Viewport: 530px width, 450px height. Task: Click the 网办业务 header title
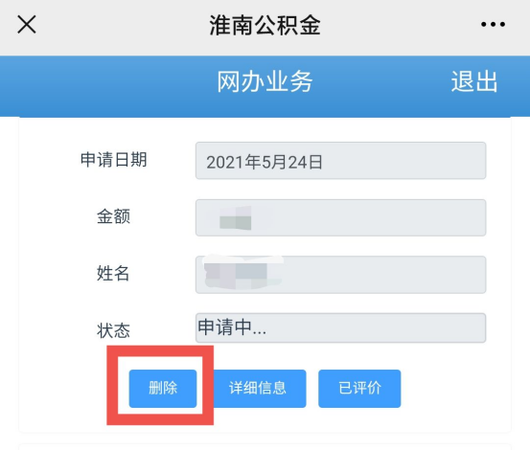point(265,81)
